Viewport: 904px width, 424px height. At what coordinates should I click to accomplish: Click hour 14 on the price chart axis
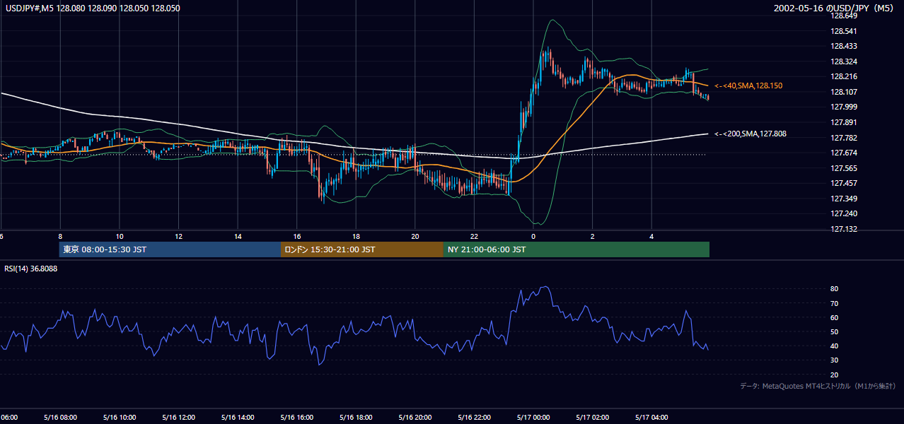pos(238,236)
